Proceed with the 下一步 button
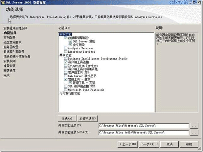 pyautogui.click(x=148, y=144)
